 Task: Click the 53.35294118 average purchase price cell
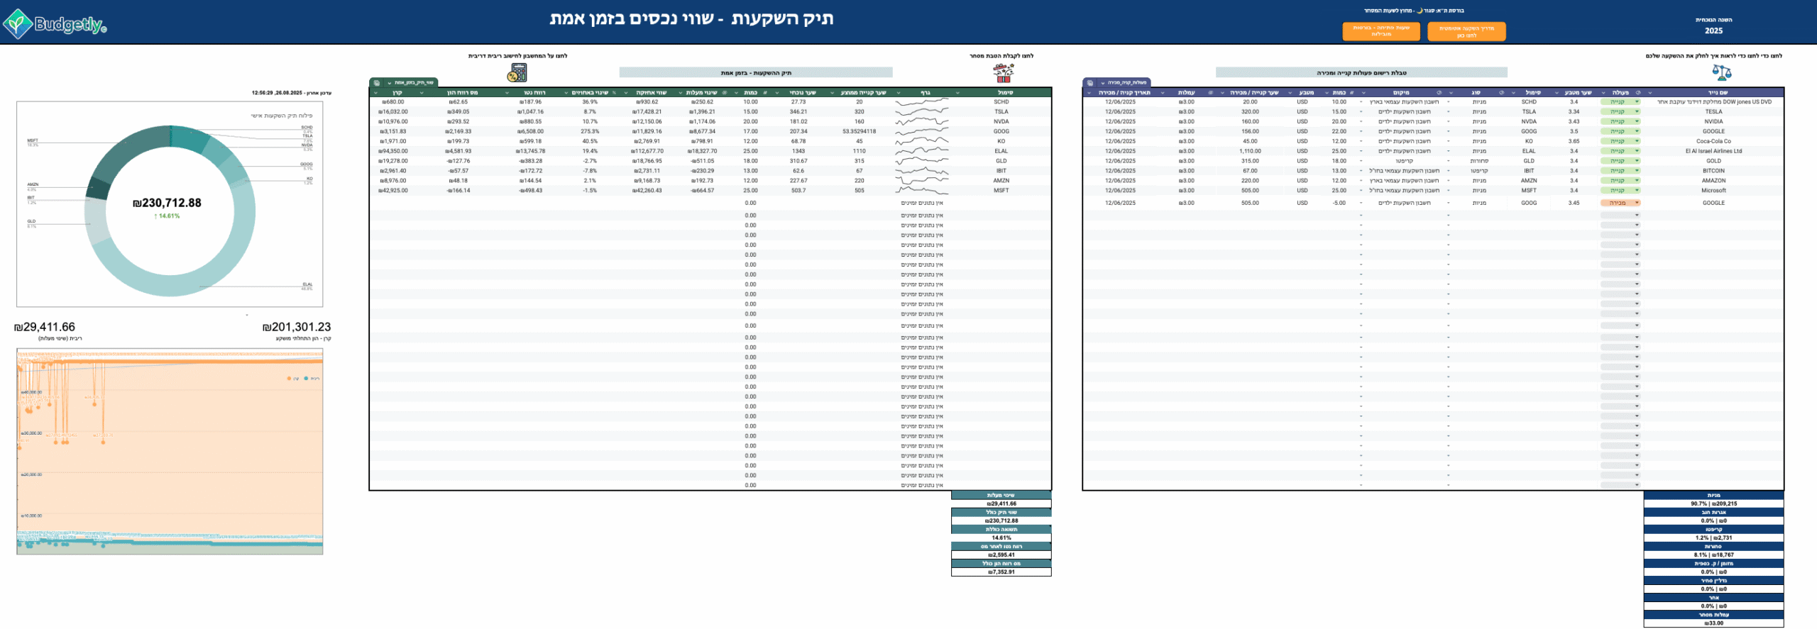coord(859,132)
